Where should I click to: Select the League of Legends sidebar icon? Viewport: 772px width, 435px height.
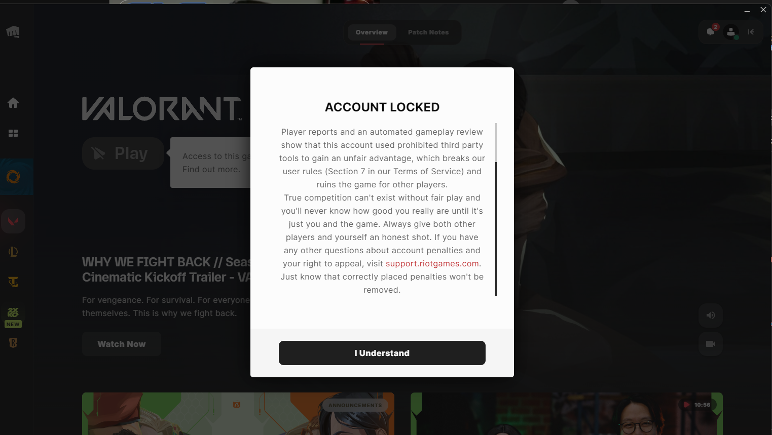13,252
